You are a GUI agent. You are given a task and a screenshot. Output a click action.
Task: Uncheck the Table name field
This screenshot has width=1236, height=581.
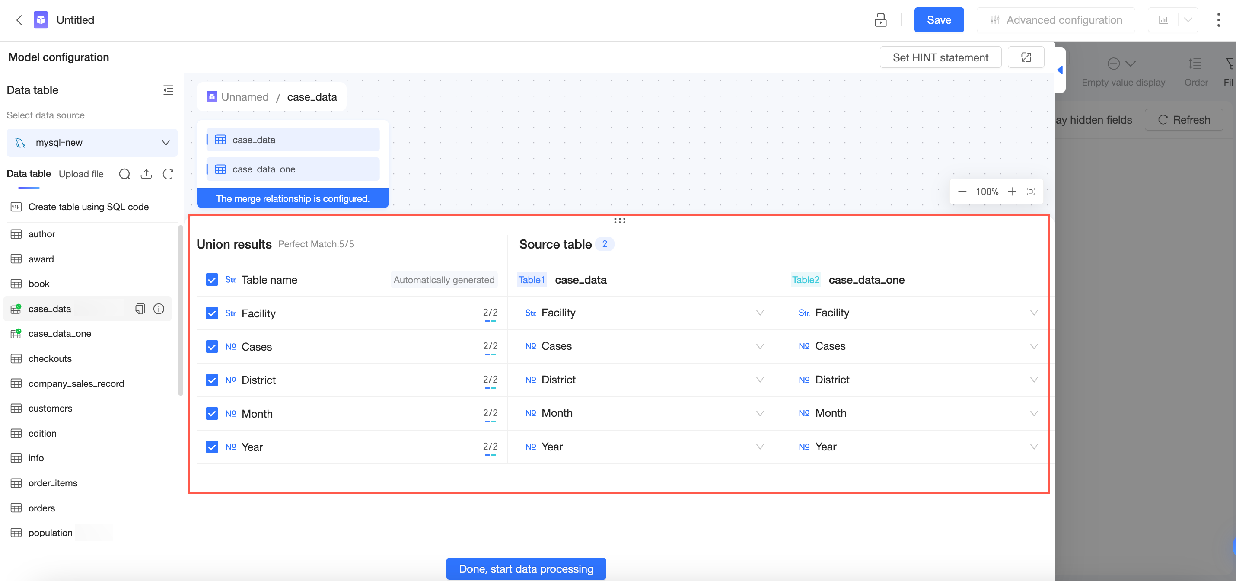tap(212, 280)
